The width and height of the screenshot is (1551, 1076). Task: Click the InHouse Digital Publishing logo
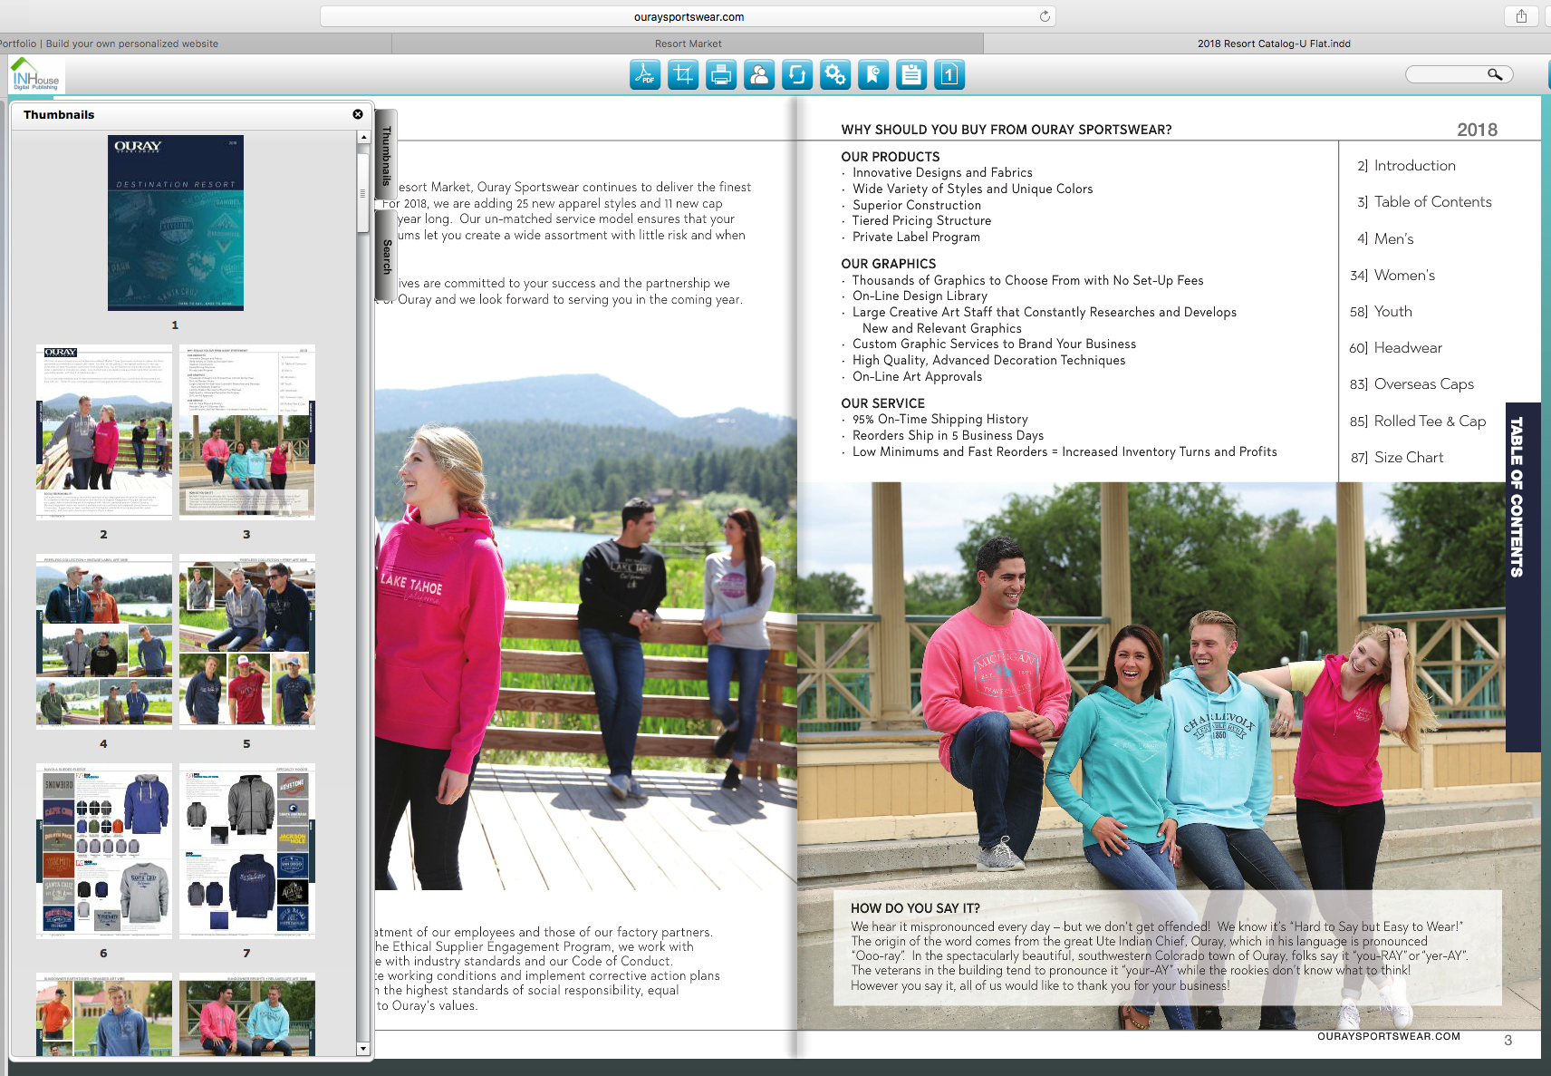(35, 74)
